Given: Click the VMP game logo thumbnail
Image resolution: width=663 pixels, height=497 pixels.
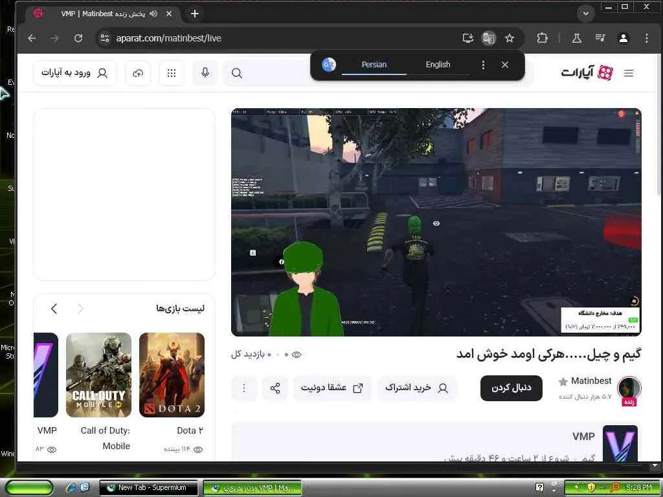Looking at the screenshot, I should (x=620, y=443).
